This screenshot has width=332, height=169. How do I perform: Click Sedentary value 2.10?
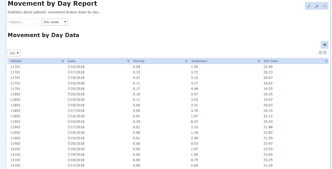tap(195, 127)
